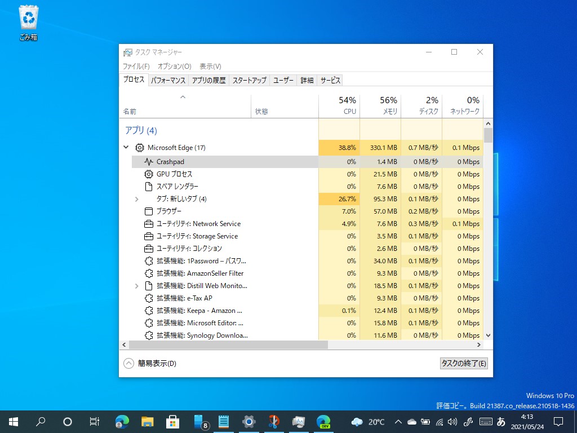Click the 1Password extension puzzle icon

(x=148, y=260)
